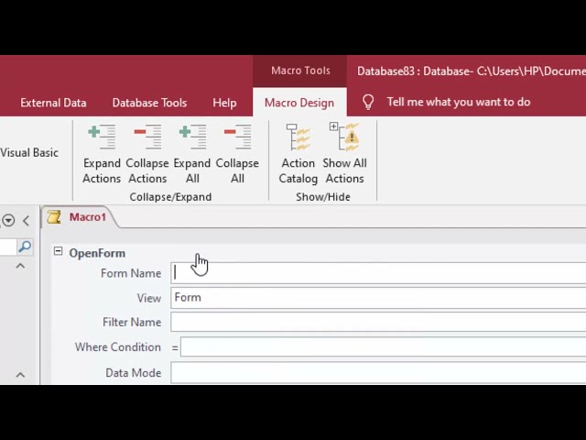
Task: Collapse the OpenForm action
Action: 58,251
